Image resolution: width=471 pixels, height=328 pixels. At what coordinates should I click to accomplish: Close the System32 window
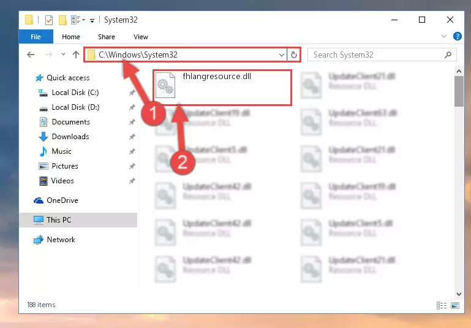[450, 20]
